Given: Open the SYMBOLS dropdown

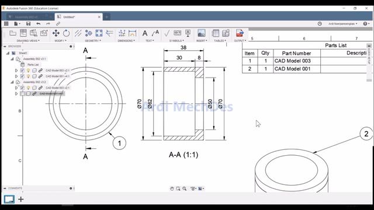Looking at the screenshot, I should (176, 41).
